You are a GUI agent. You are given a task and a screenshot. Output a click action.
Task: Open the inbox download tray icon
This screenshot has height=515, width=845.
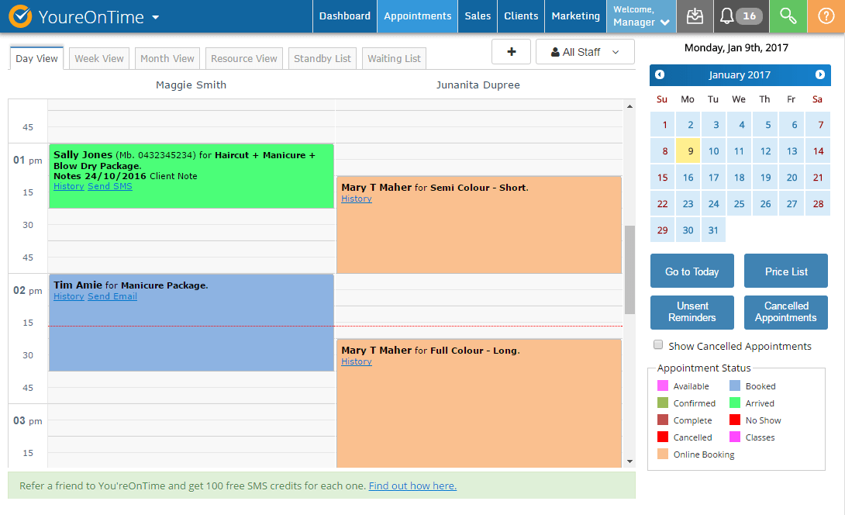[x=695, y=16]
